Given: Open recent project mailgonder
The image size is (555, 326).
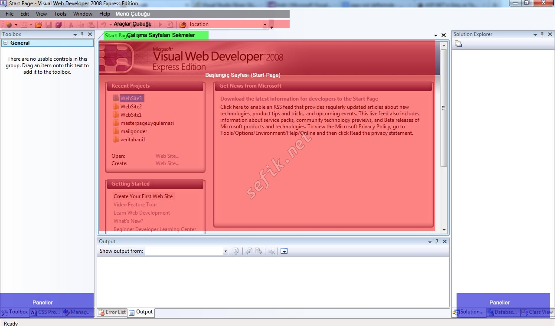Looking at the screenshot, I should [134, 131].
